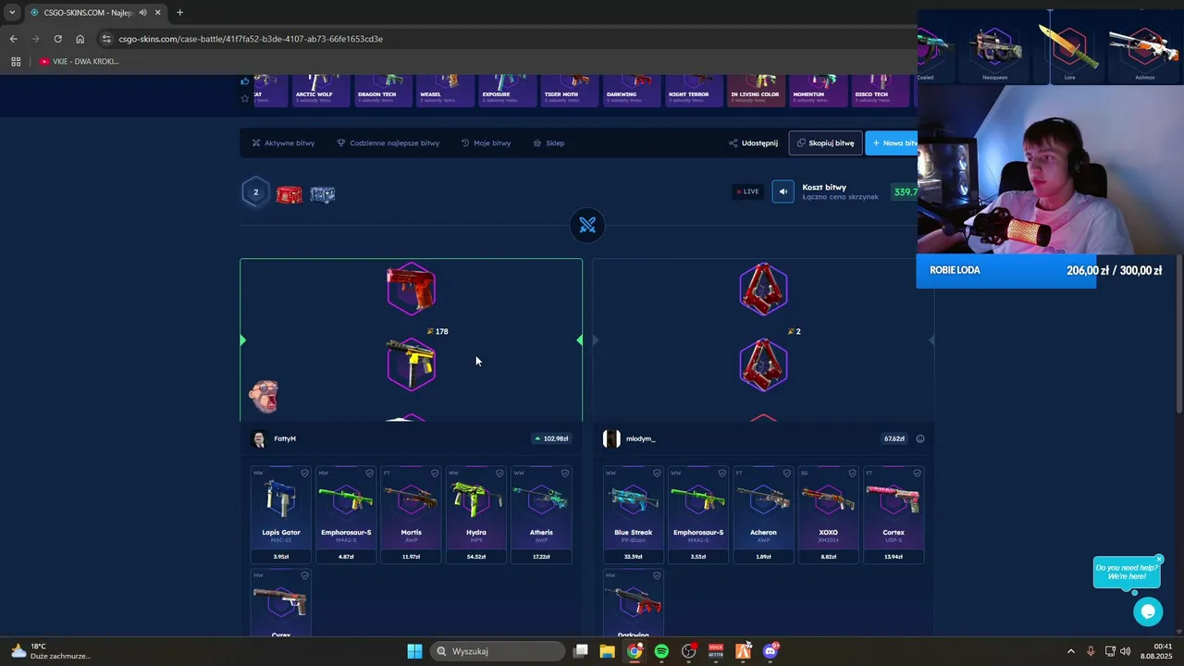Open the weather widget showing 18°C
Viewport: 1184px width, 666px height.
[x=51, y=651]
